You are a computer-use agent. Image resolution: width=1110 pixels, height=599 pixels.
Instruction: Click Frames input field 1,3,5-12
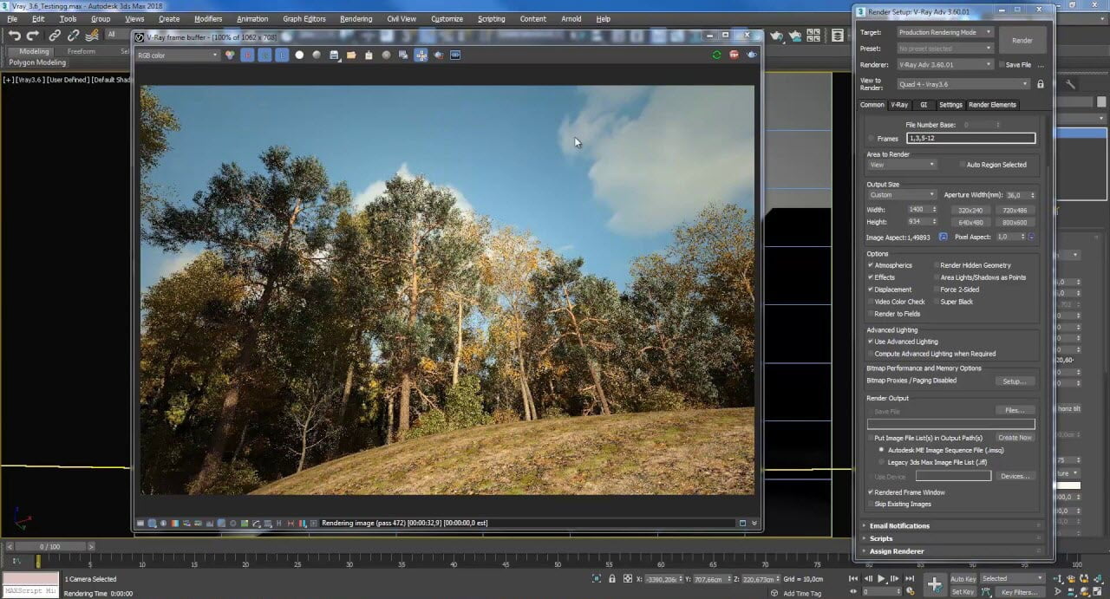tap(971, 139)
